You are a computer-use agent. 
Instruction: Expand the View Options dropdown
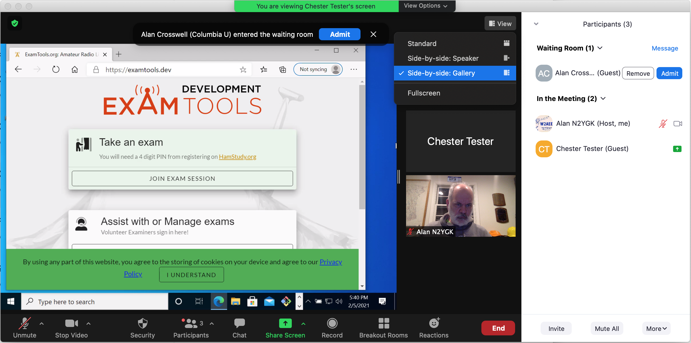tap(426, 6)
